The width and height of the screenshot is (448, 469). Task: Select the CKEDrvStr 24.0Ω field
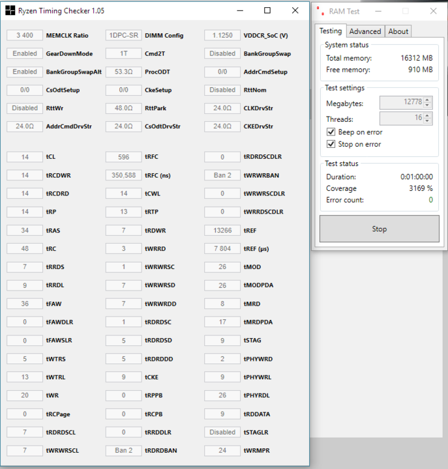click(222, 126)
